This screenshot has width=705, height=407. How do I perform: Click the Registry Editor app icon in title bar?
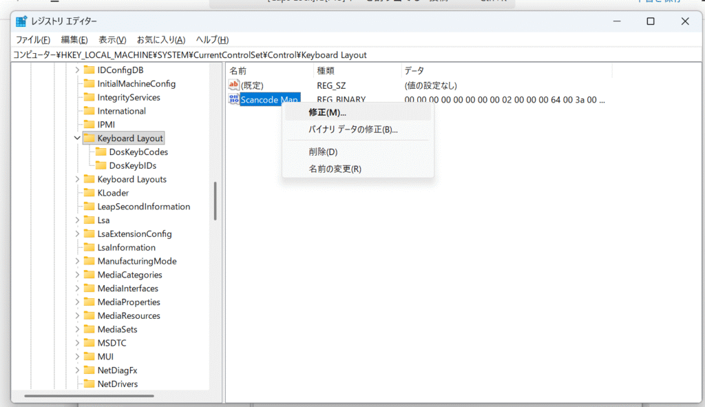[21, 21]
